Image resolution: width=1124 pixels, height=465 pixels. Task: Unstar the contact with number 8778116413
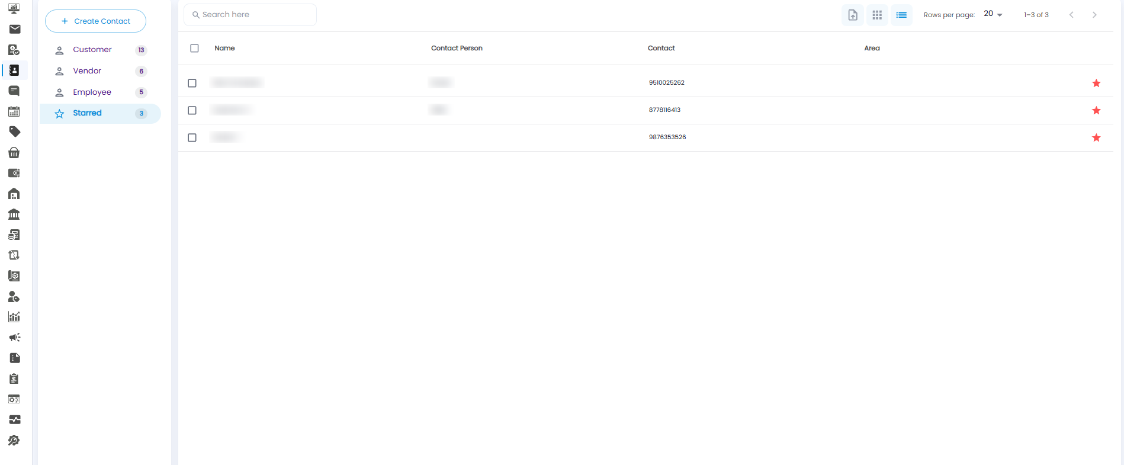(x=1096, y=110)
